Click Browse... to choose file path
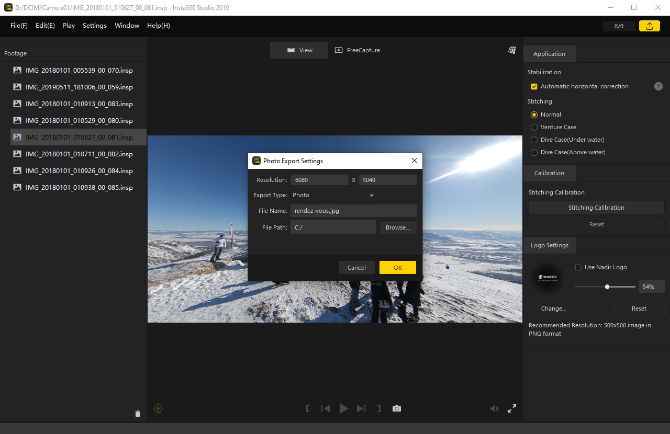Screen dimensions: 670x434 (x=398, y=227)
